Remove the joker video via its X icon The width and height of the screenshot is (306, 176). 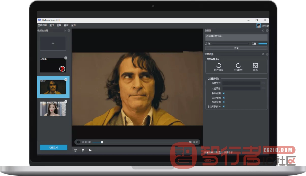(x=66, y=80)
